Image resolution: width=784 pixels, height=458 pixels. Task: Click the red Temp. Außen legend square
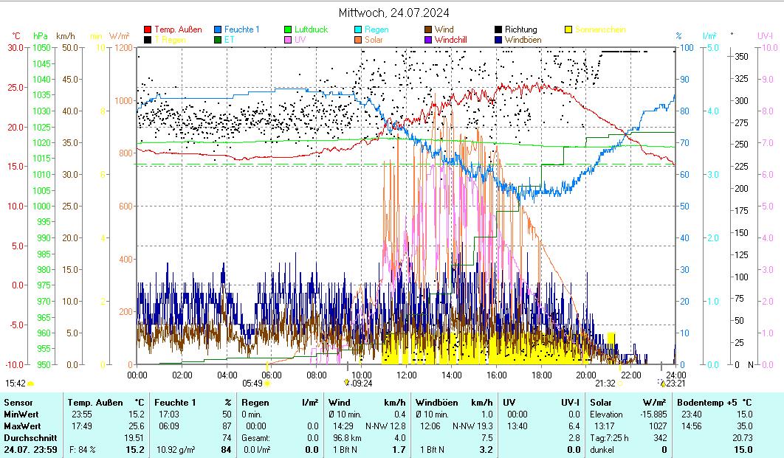tap(148, 30)
